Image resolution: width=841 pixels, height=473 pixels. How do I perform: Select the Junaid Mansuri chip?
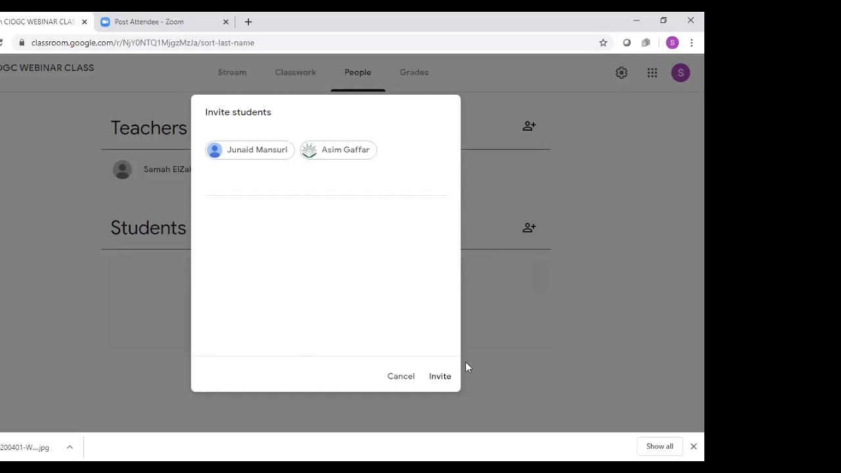[250, 150]
